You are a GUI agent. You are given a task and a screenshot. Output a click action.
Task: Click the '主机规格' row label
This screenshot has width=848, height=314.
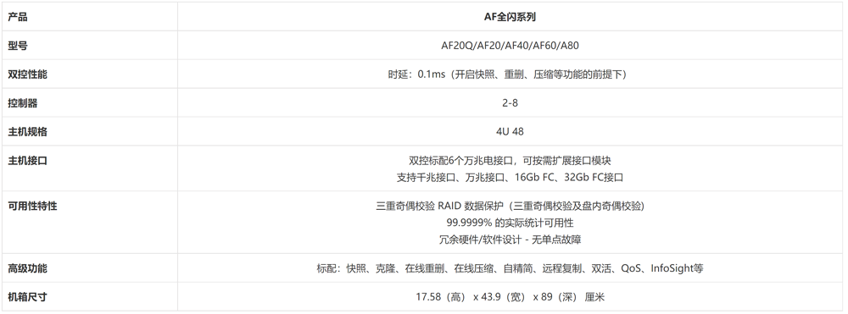[x=27, y=132]
